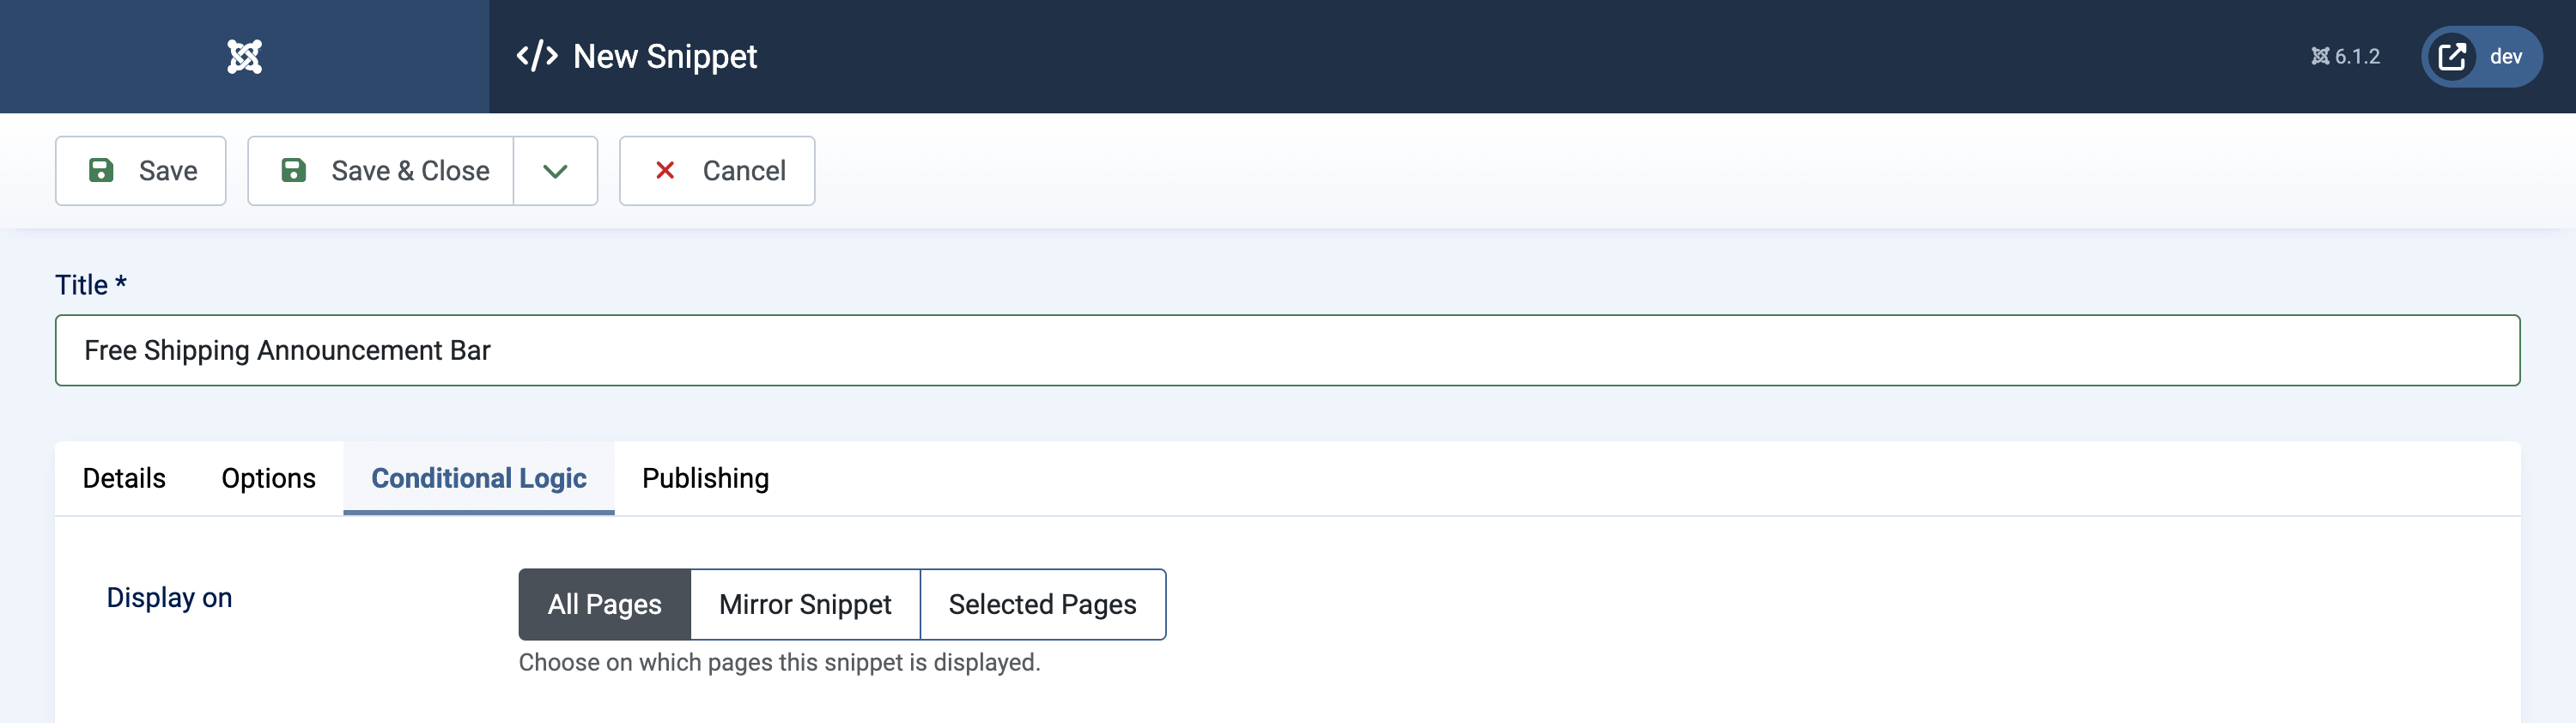
Task: Click the Joomla 6.1.2 version indicator
Action: point(2345,57)
